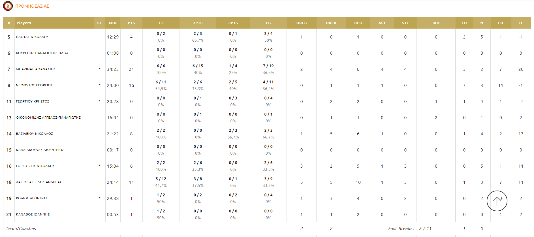Open the ΠΡΟΜΗΘΕΑΣ ΑΣ team link
Image resolution: width=534 pixels, height=237 pixels.
pos(32,6)
